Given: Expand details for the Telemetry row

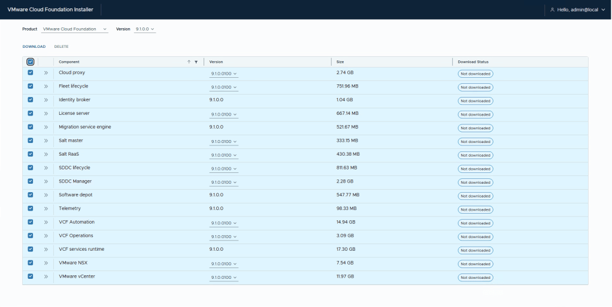Looking at the screenshot, I should 46,209.
